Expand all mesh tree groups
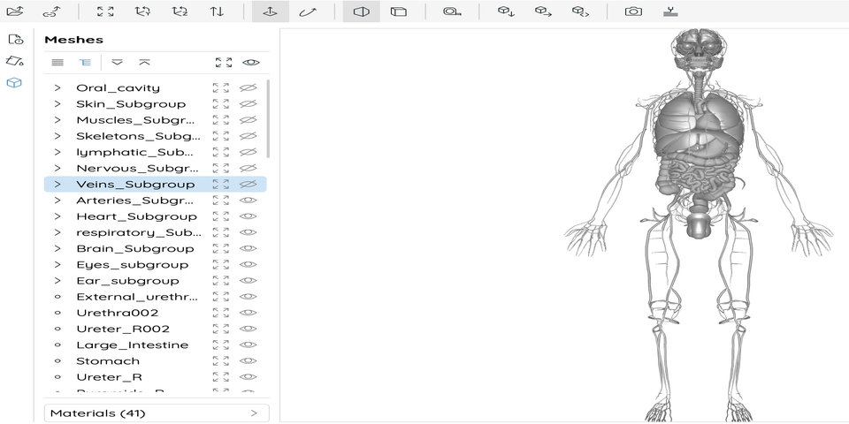 point(117,62)
